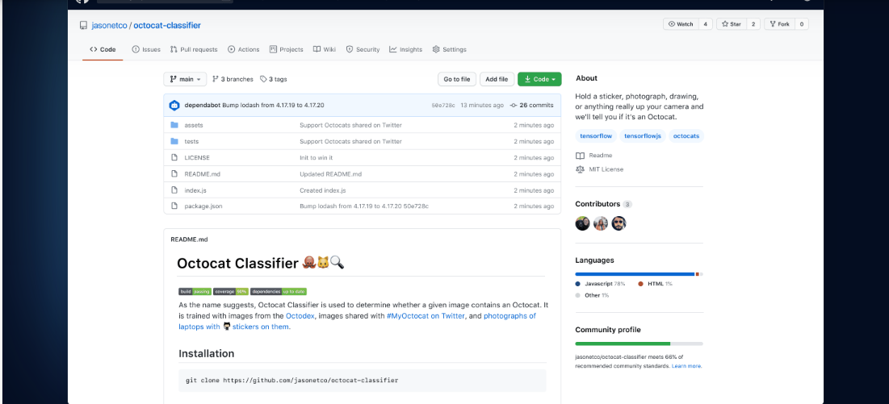Image resolution: width=889 pixels, height=404 pixels.
Task: Click the dependencies up to date badge
Action: pyautogui.click(x=279, y=291)
